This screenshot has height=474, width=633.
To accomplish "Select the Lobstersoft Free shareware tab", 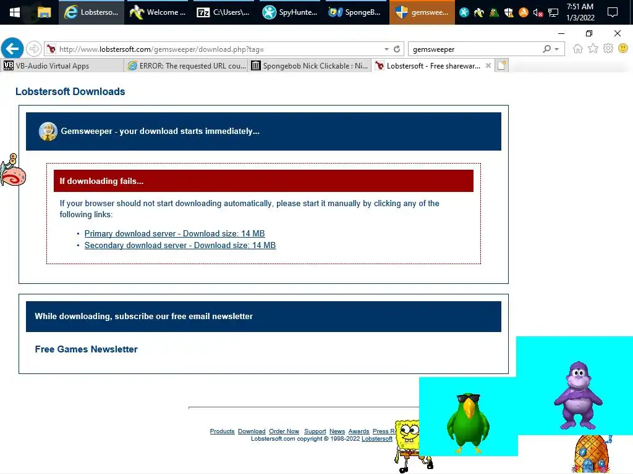I will coord(433,65).
